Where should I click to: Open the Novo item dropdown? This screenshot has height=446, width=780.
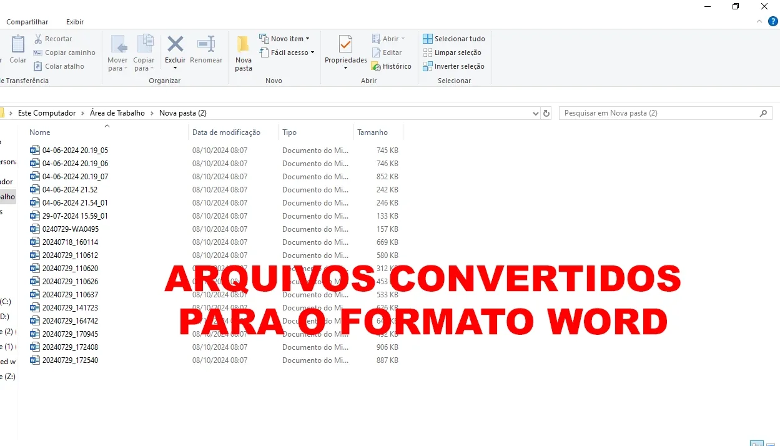(284, 39)
